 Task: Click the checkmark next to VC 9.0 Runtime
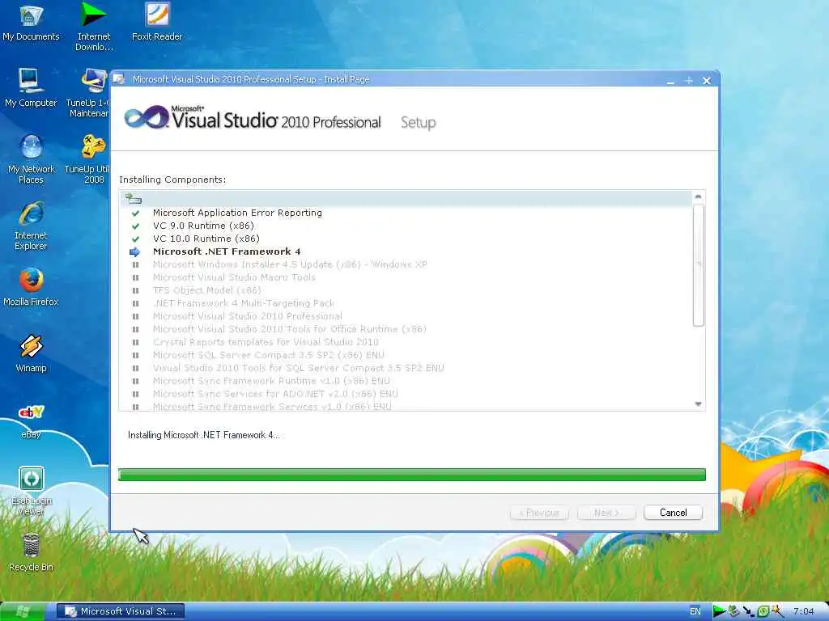[x=135, y=226]
